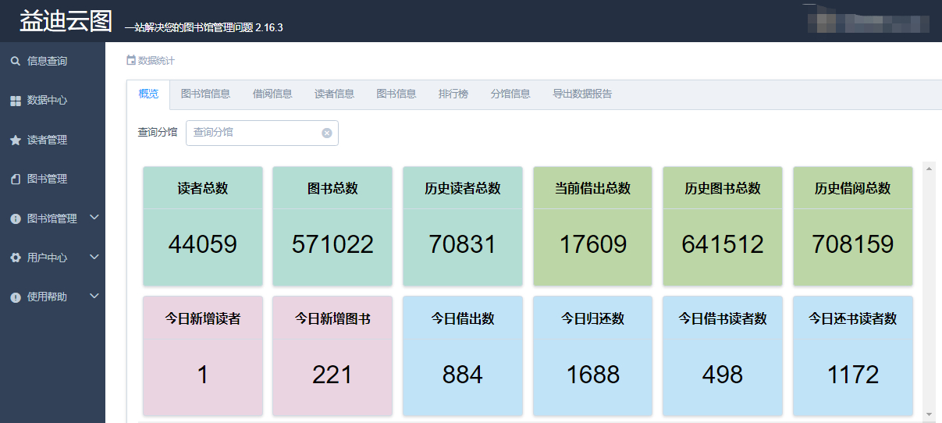Focus the 查询分馆 input field
The image size is (942, 423).
point(254,133)
